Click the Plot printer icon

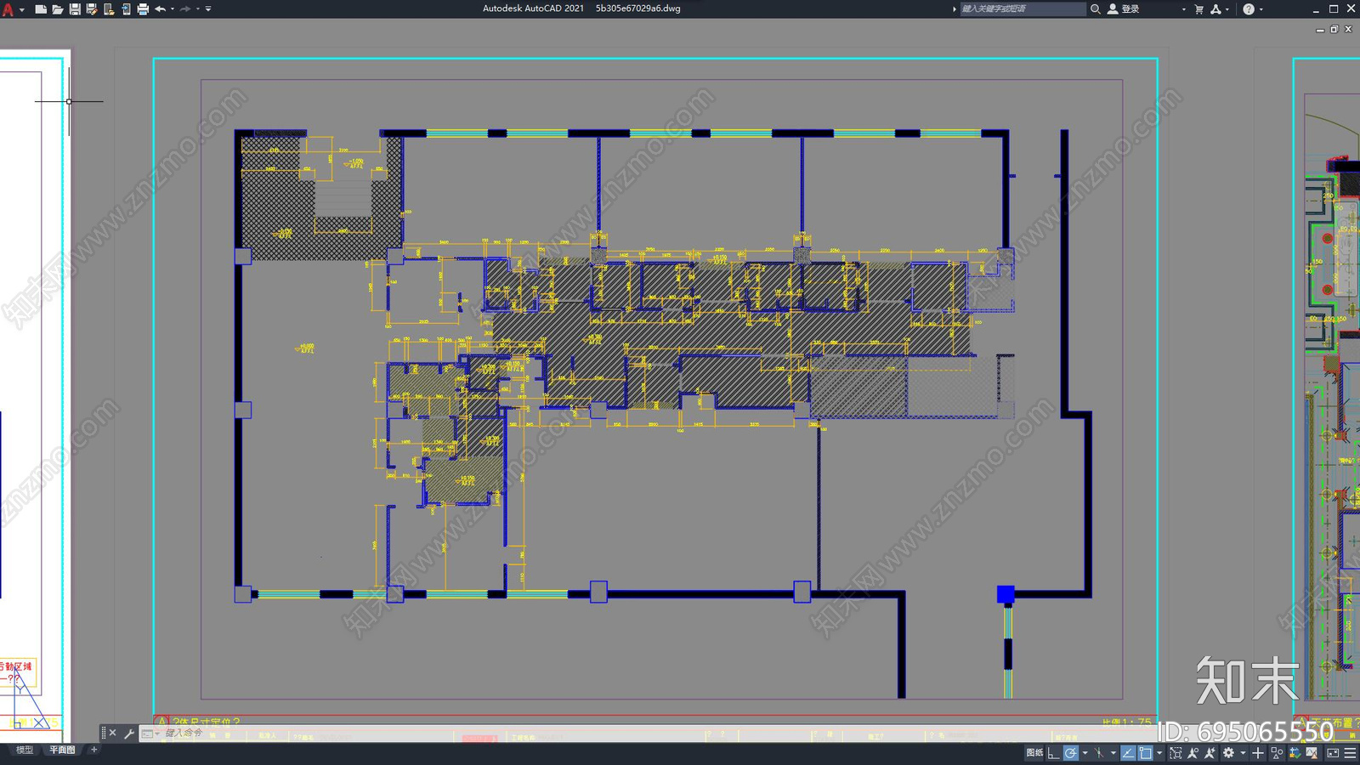[142, 8]
